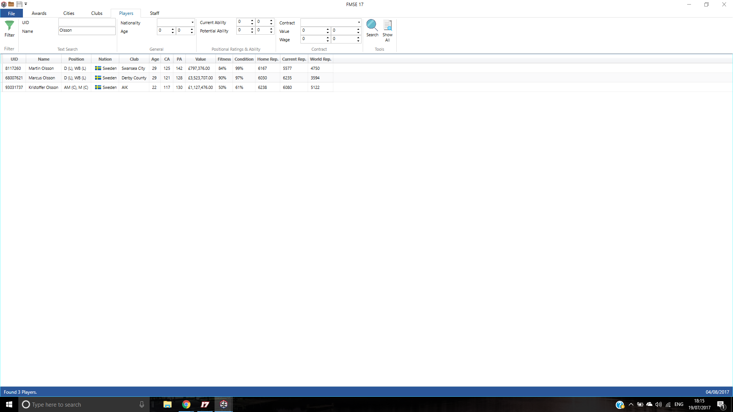Viewport: 733px width, 412px height.
Task: Open the Nationality dropdown
Action: click(x=176, y=23)
